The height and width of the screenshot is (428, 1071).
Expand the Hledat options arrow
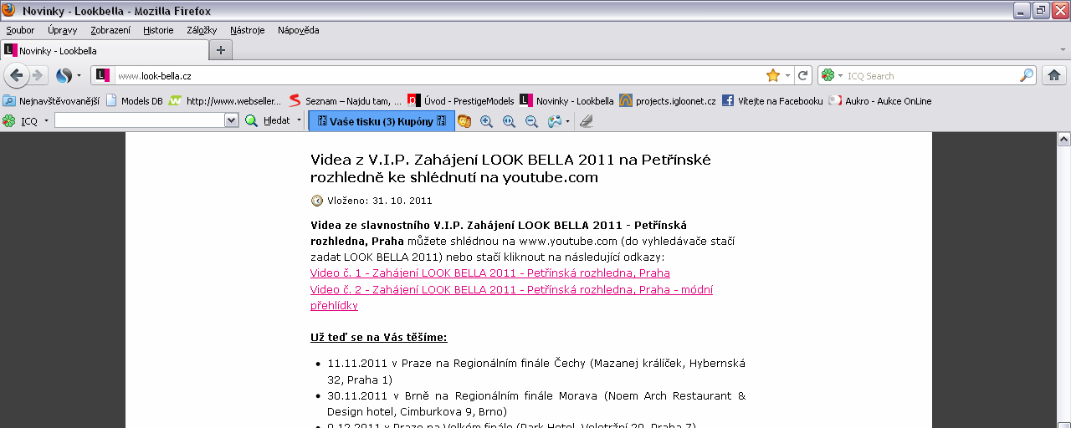click(299, 120)
